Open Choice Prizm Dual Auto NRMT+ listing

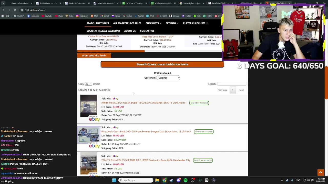pos(104,36)
